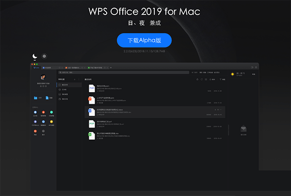Toggle the side panel icon in title bar

click(x=253, y=68)
